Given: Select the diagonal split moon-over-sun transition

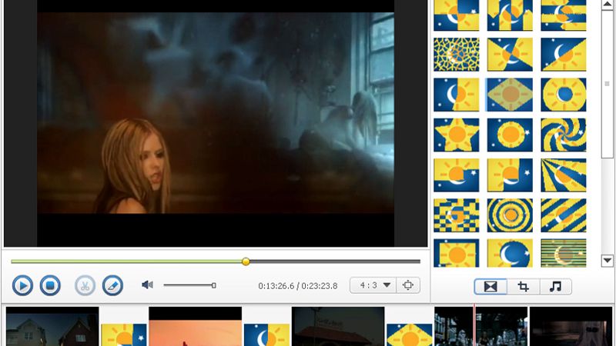Looking at the screenshot, I should pyautogui.click(x=564, y=55).
